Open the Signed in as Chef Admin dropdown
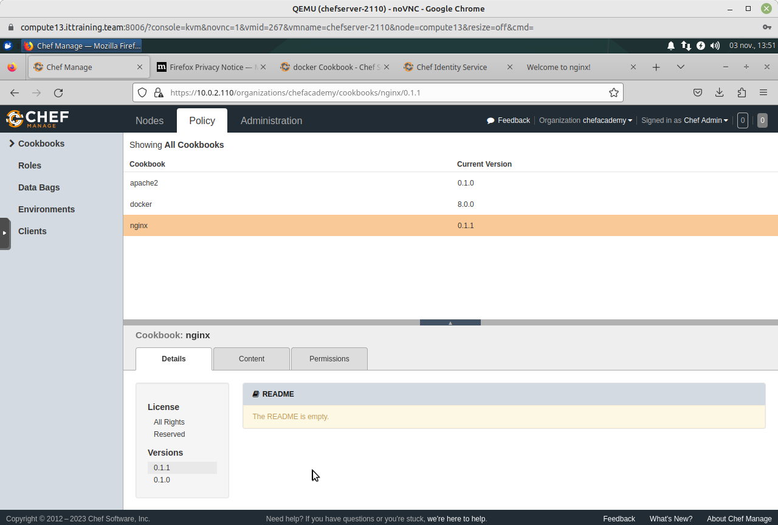The width and height of the screenshot is (778, 525). pos(684,120)
